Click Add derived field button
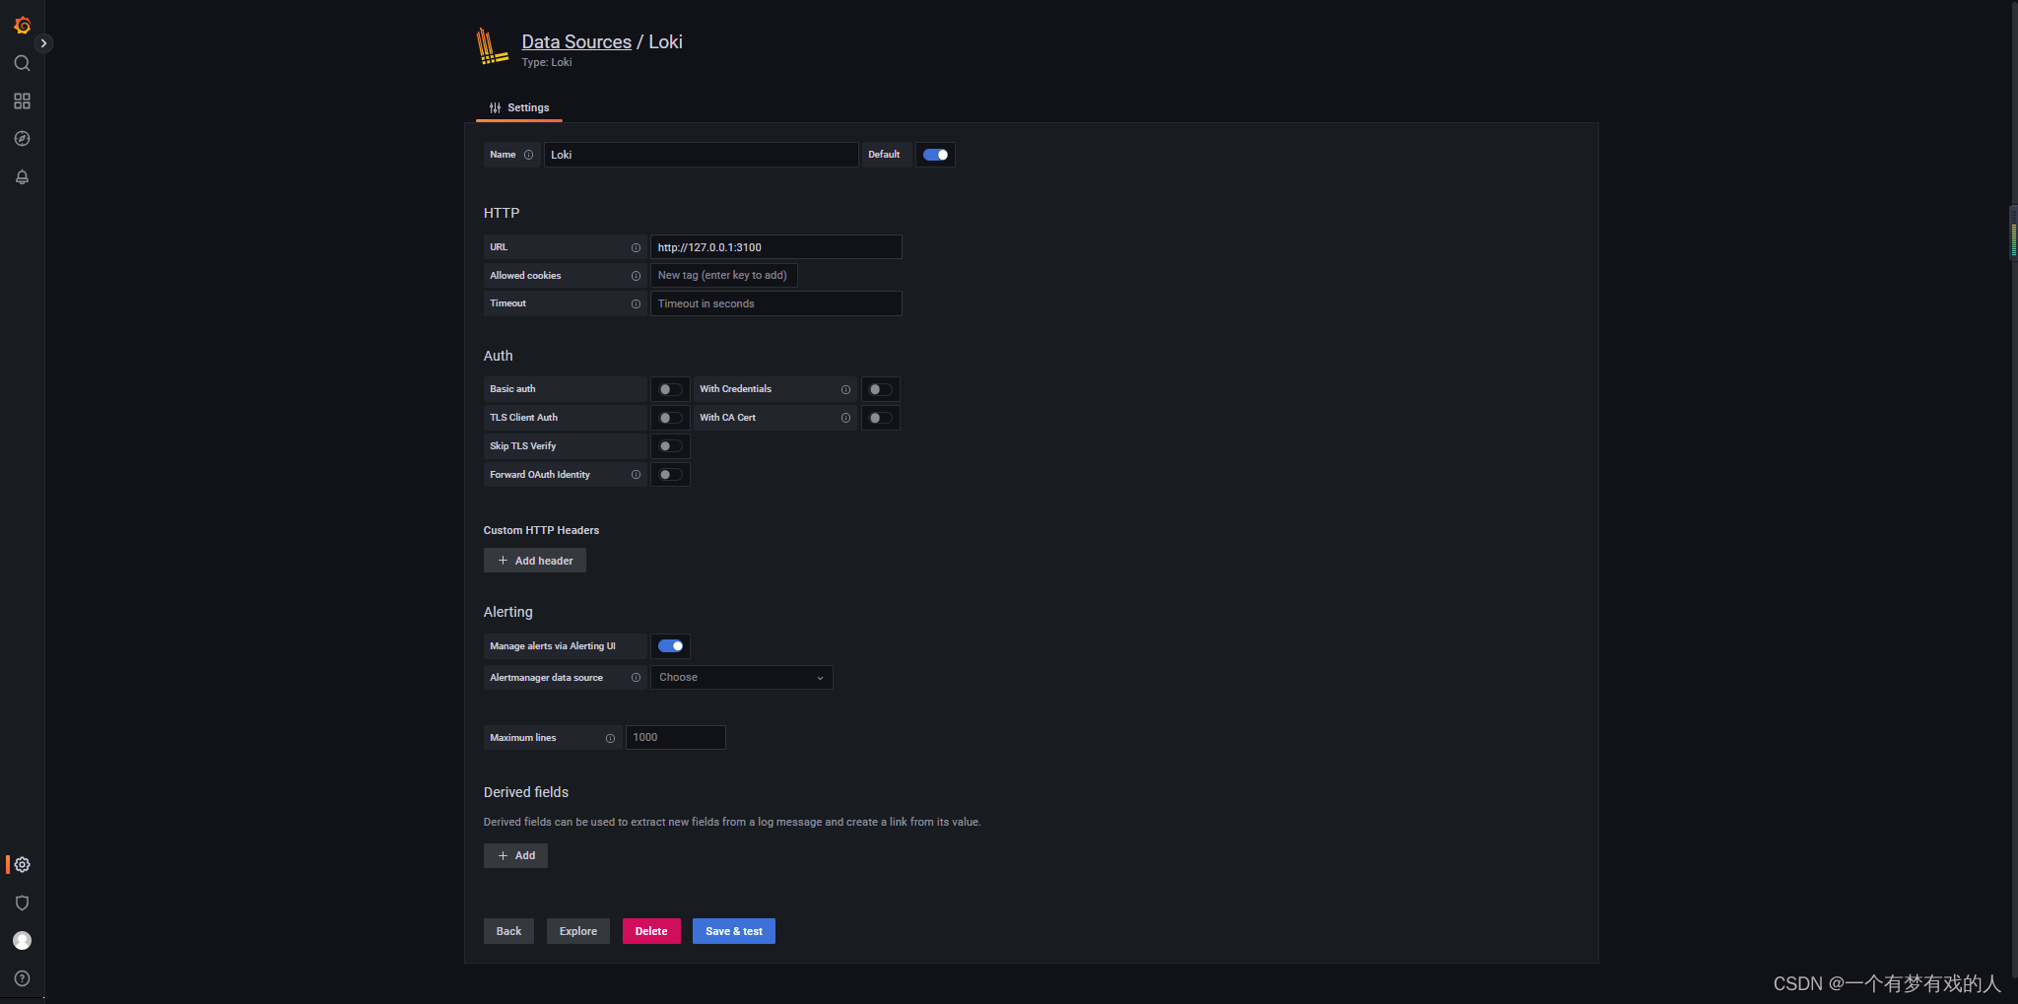2018x1004 pixels. (515, 855)
